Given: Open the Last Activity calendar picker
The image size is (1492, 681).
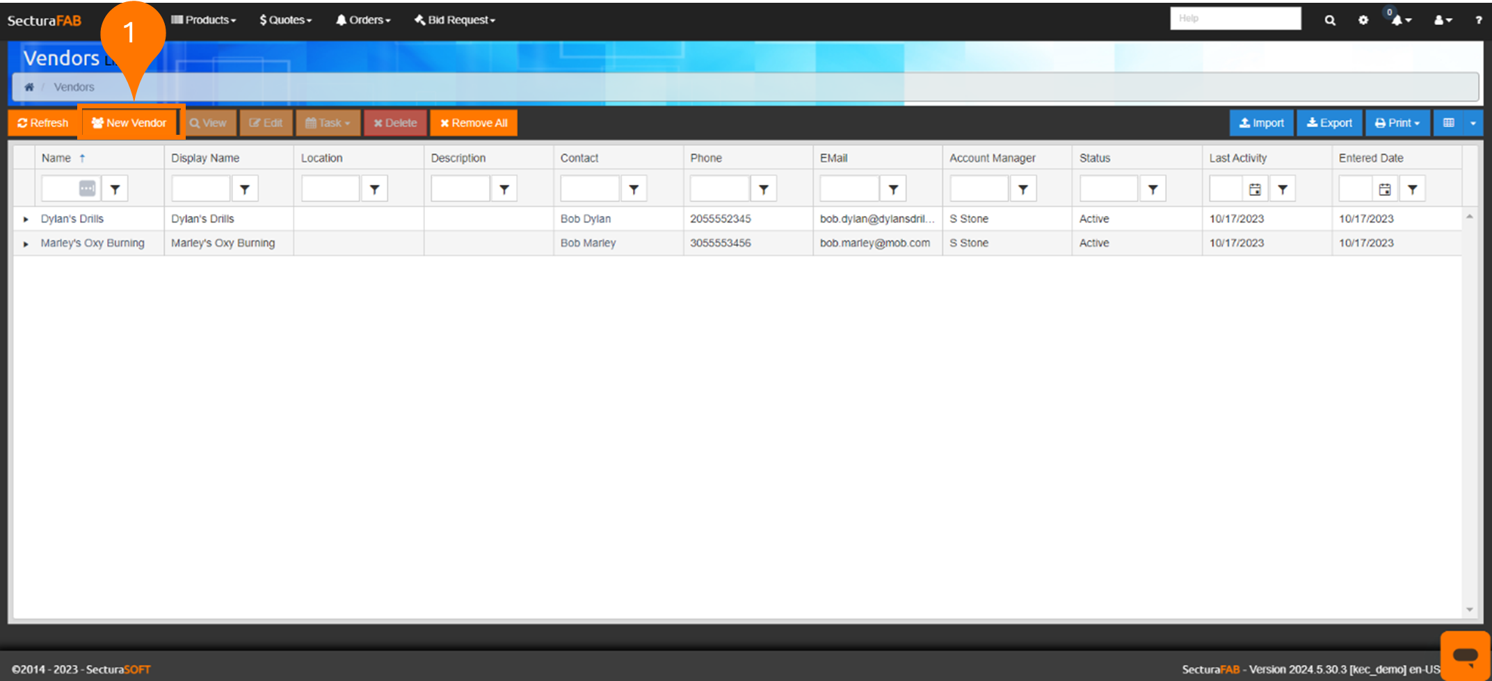Looking at the screenshot, I should [1255, 189].
